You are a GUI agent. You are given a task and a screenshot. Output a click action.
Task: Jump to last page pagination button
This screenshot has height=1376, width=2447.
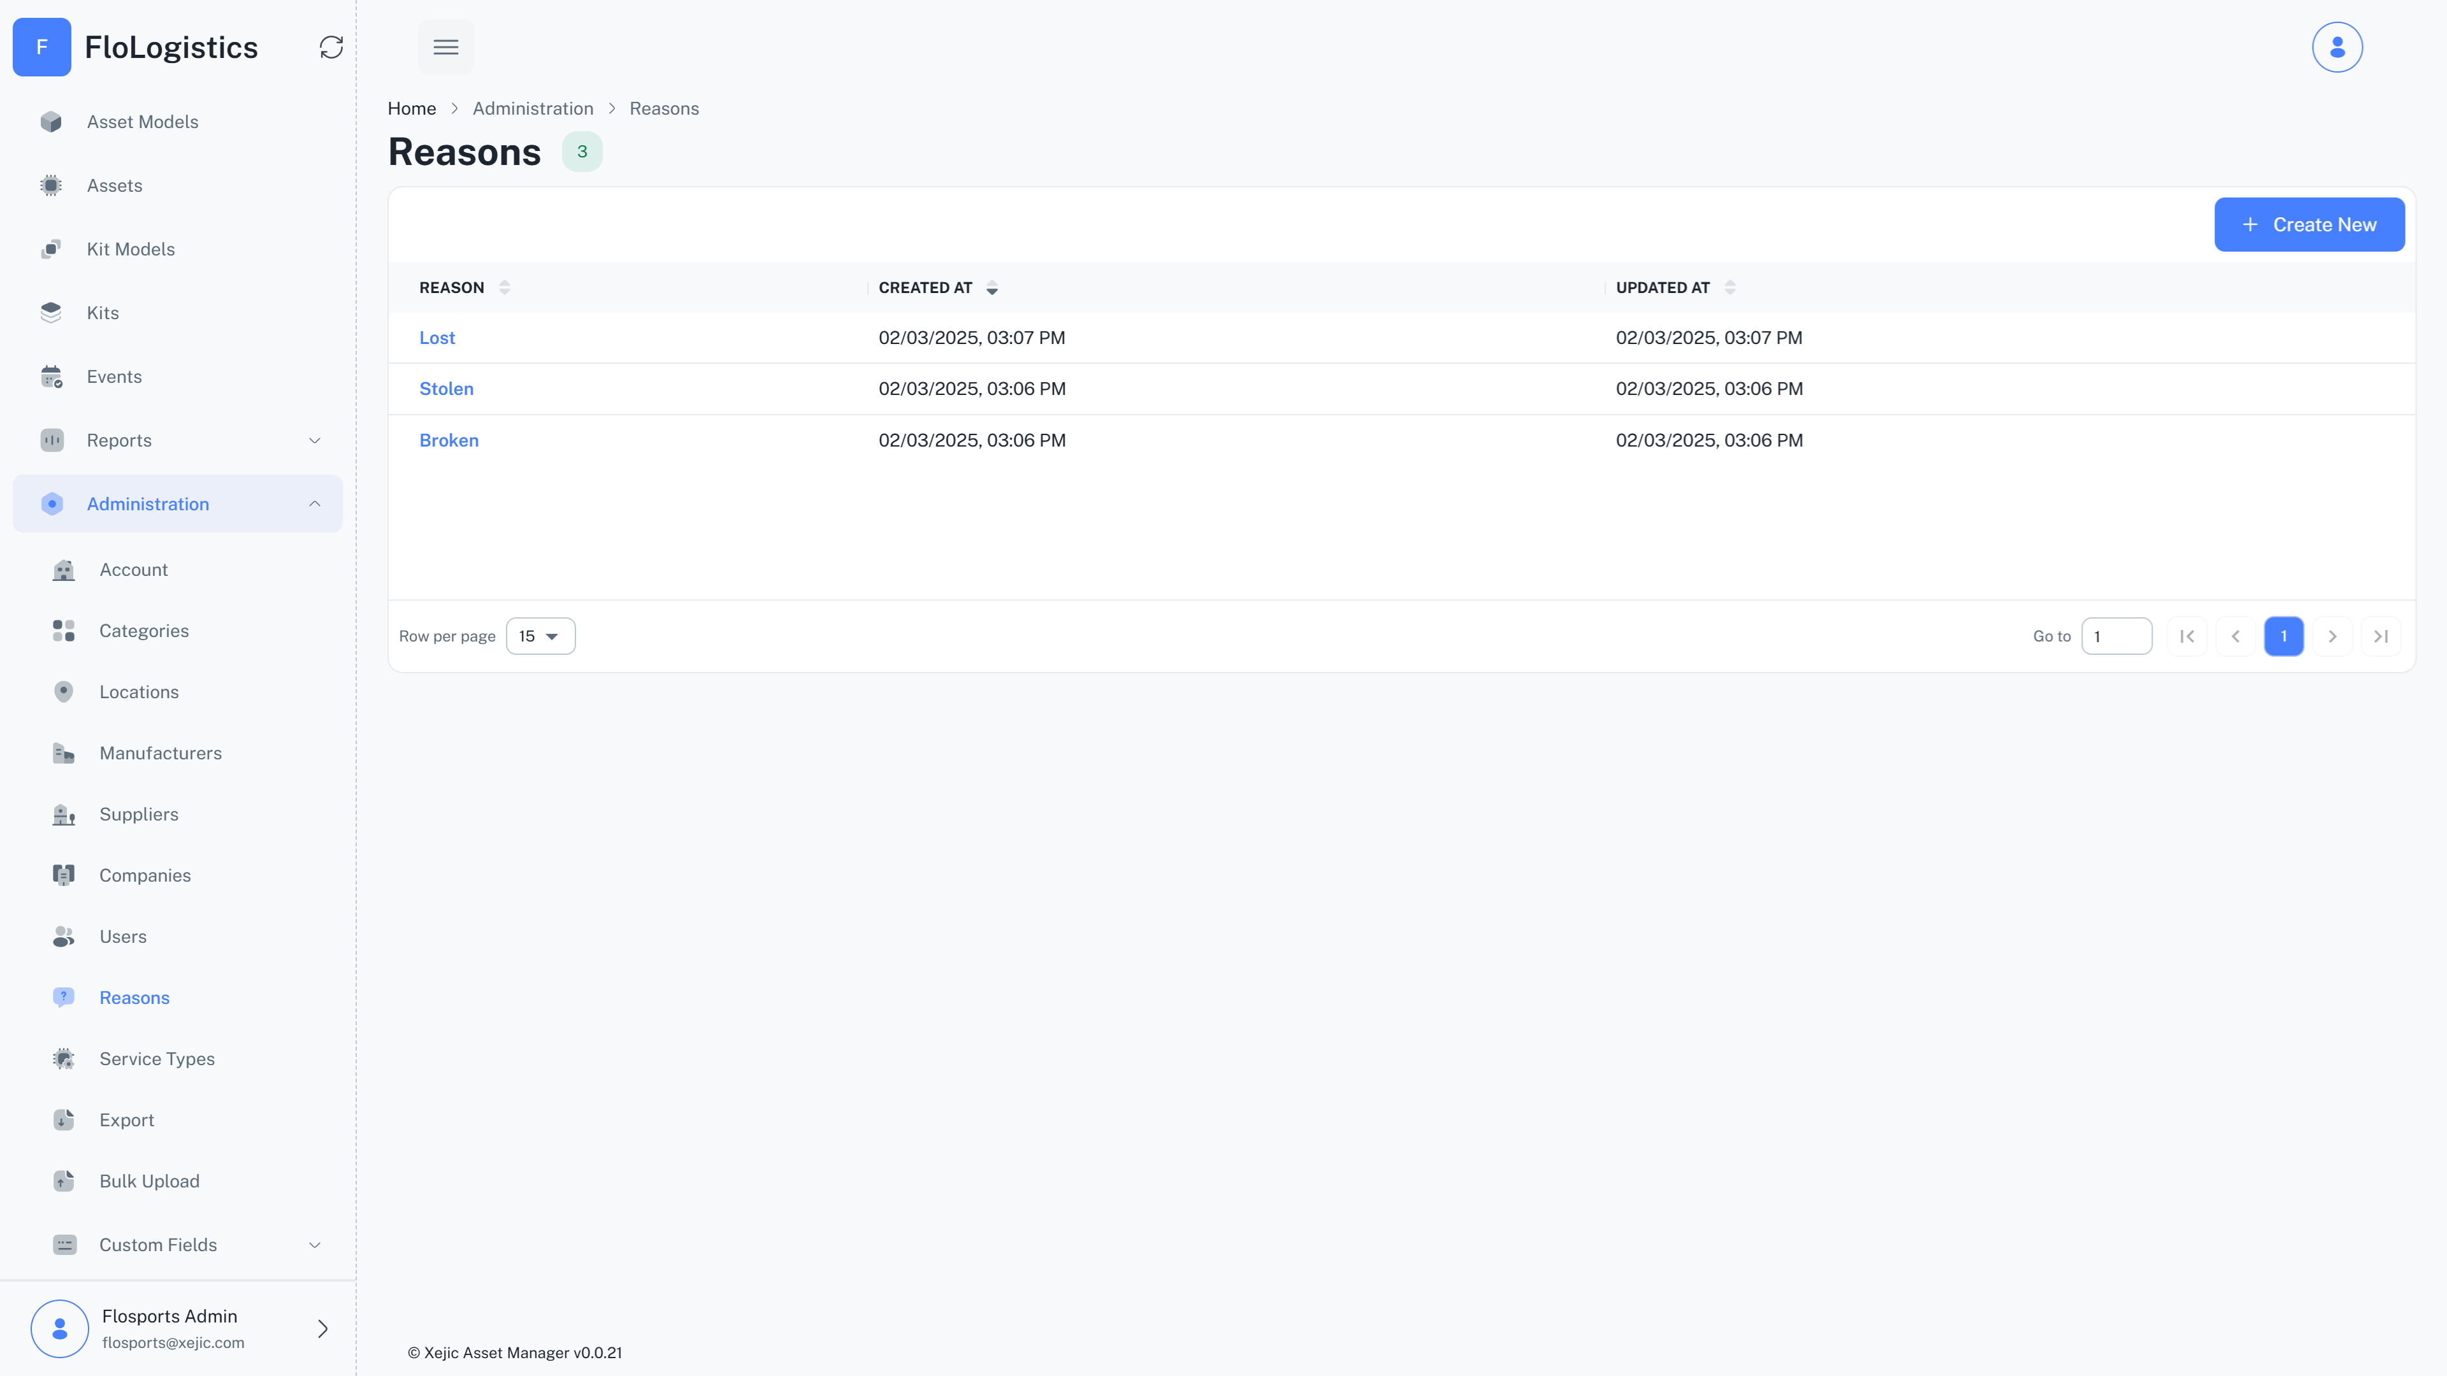2381,636
